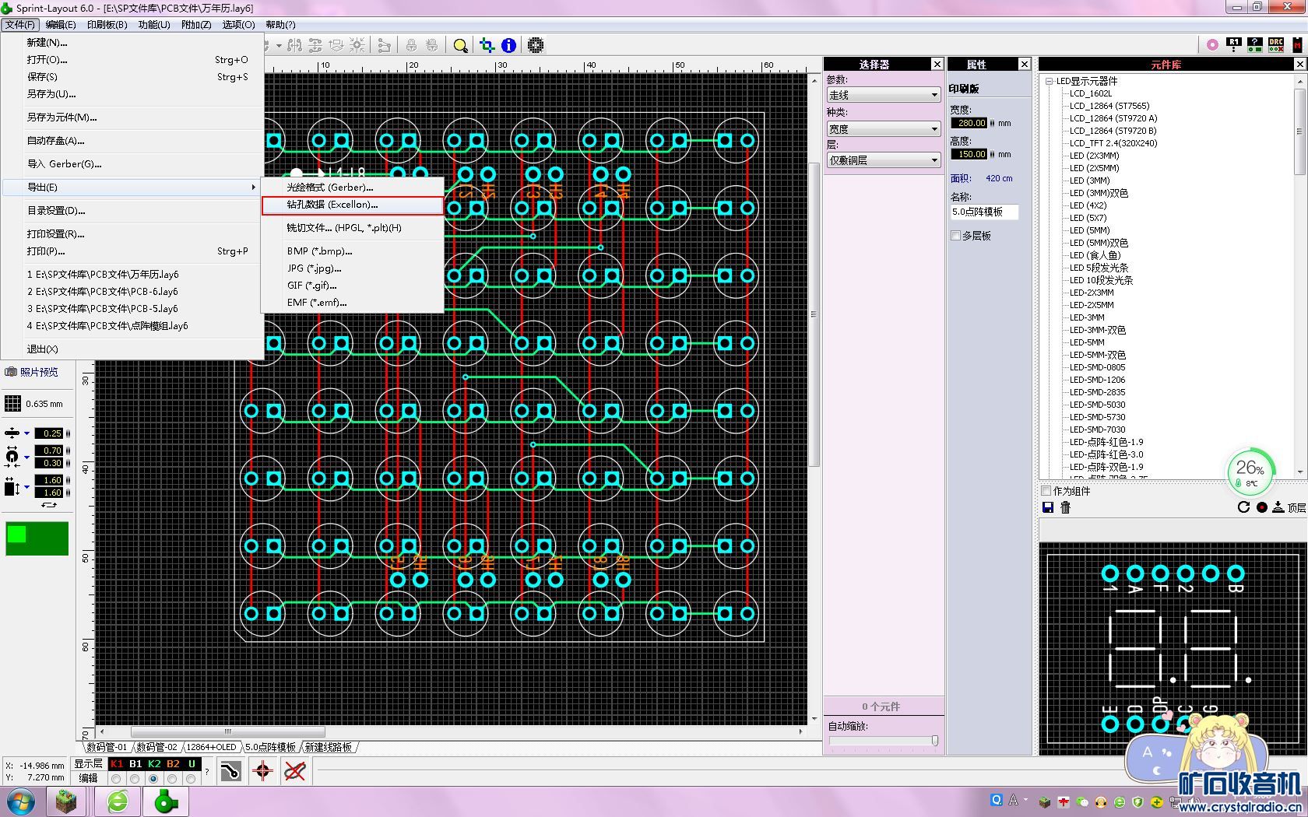Collapse the LED显示元器件 tree node
Image resolution: width=1308 pixels, height=817 pixels.
(1049, 81)
